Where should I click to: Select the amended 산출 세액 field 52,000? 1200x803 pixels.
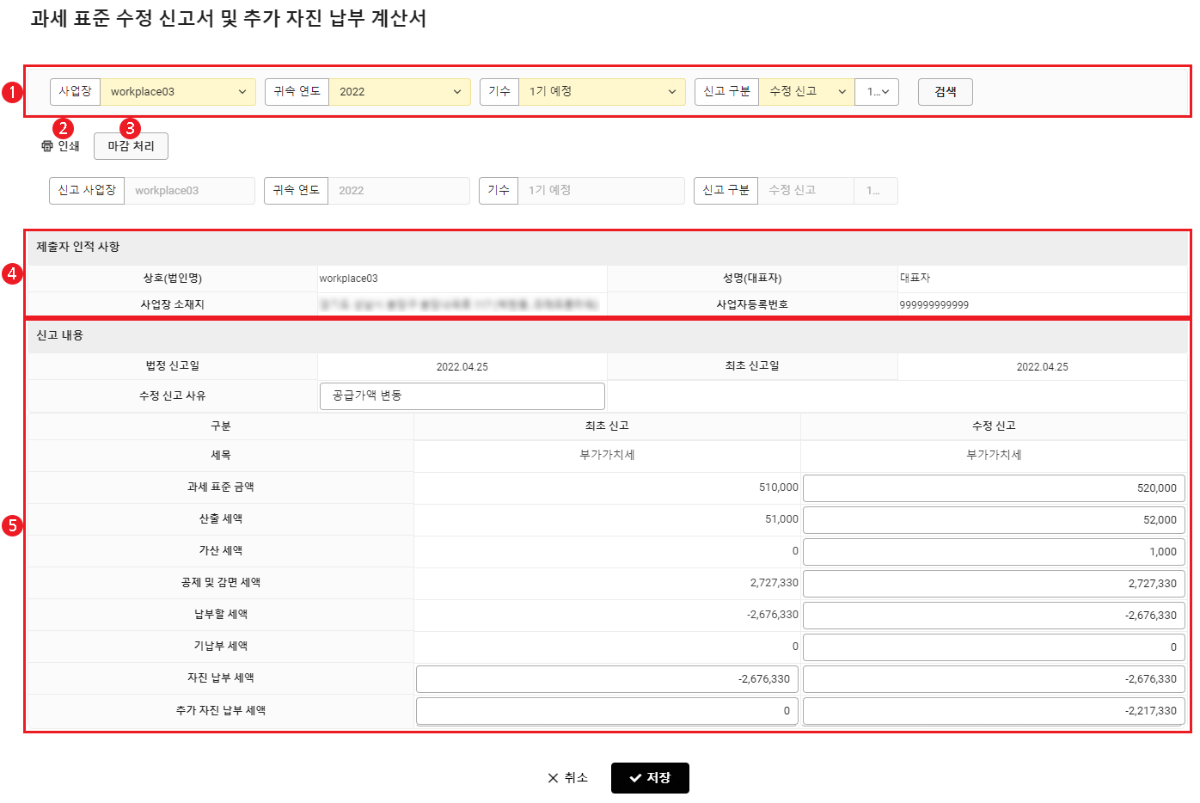(994, 520)
